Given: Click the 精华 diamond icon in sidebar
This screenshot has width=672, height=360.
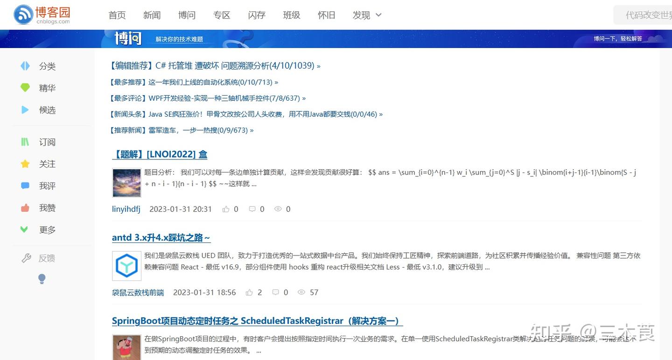Looking at the screenshot, I should point(25,88).
